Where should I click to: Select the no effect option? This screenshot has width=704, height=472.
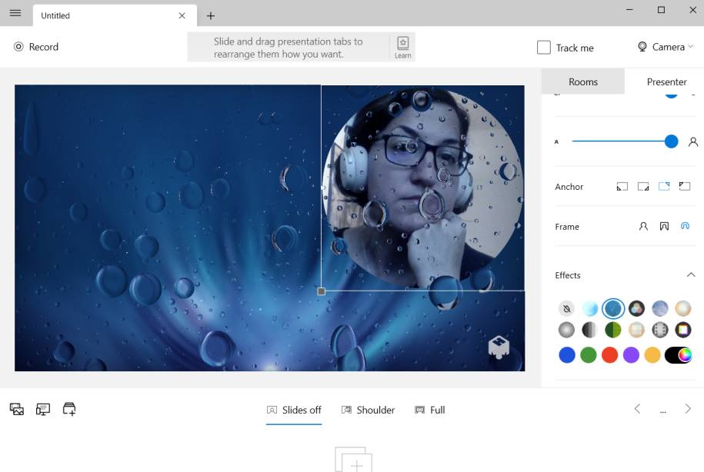[x=566, y=309]
